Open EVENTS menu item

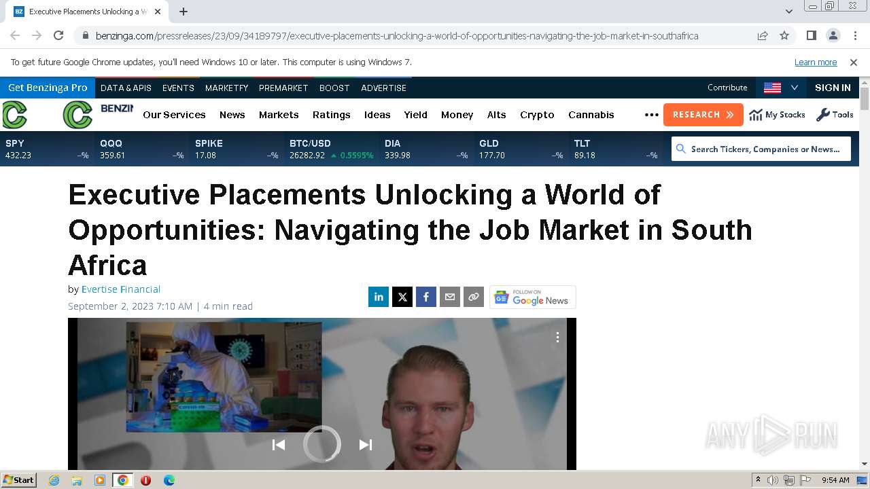click(178, 88)
